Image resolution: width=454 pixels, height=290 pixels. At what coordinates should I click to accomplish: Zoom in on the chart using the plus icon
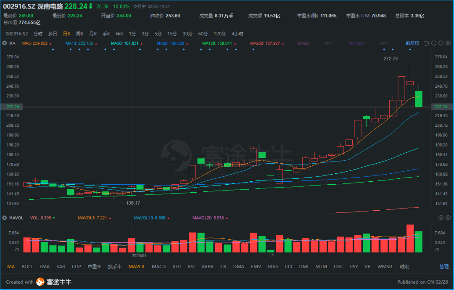[441, 43]
